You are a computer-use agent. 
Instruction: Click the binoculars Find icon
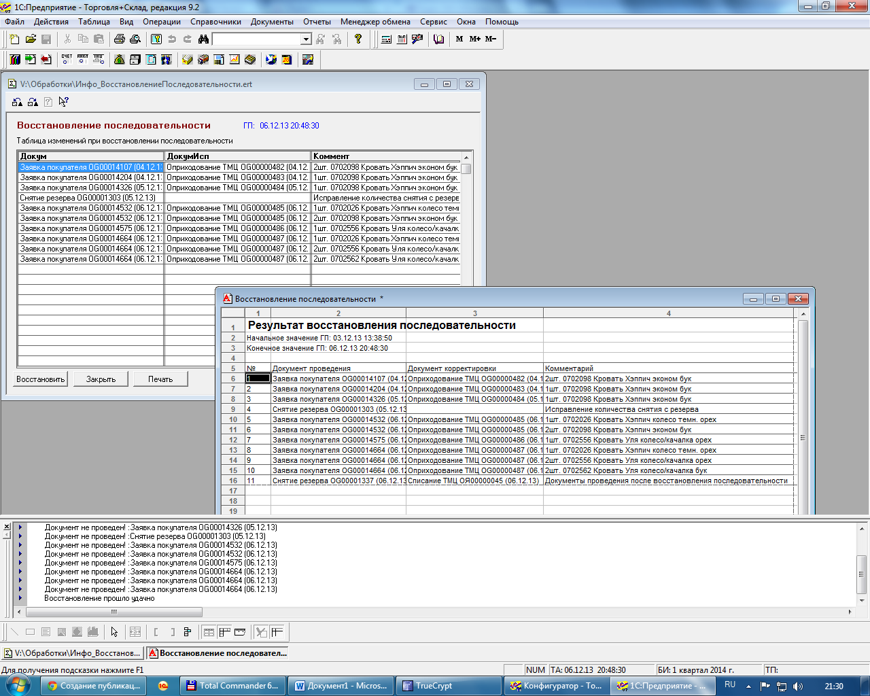(203, 39)
